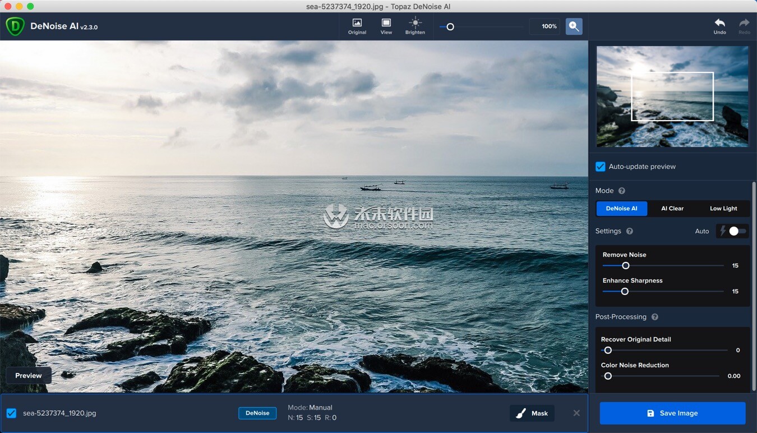This screenshot has height=433, width=757.
Task: Select the Low Light mode
Action: pyautogui.click(x=723, y=208)
